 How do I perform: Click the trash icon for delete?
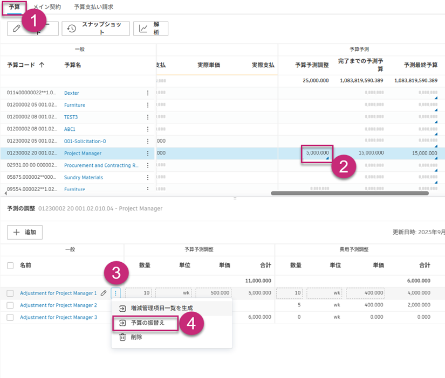[x=122, y=337]
